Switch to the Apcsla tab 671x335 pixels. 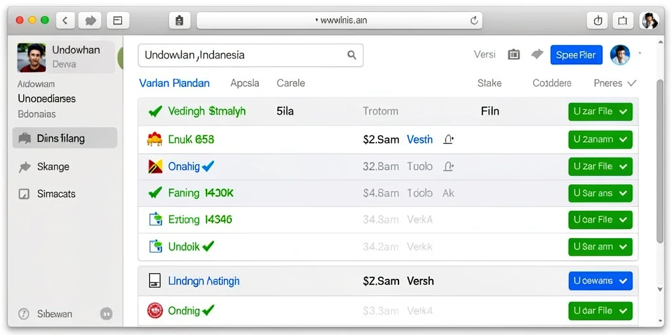pyautogui.click(x=245, y=83)
